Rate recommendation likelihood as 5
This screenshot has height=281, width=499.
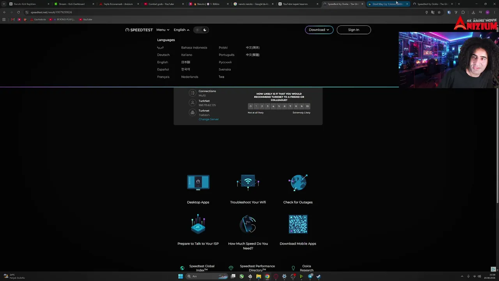coord(279,106)
